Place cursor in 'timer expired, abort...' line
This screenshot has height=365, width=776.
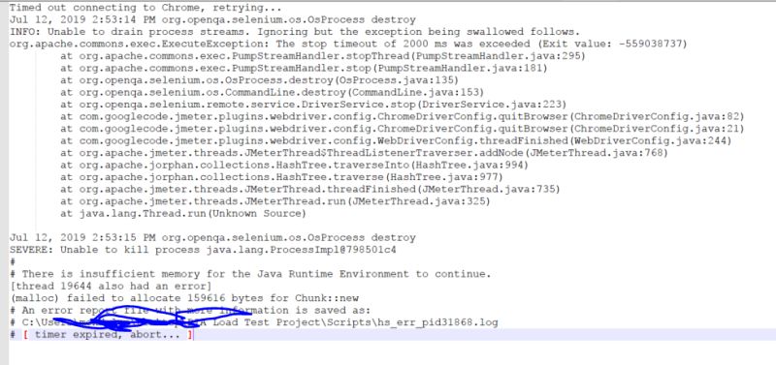(102, 335)
